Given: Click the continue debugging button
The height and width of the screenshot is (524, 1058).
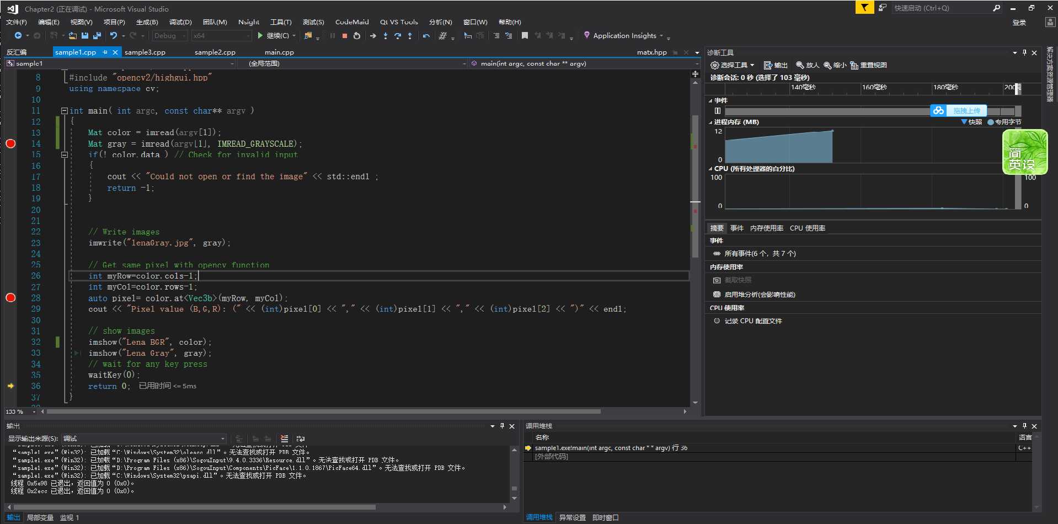Looking at the screenshot, I should (274, 36).
